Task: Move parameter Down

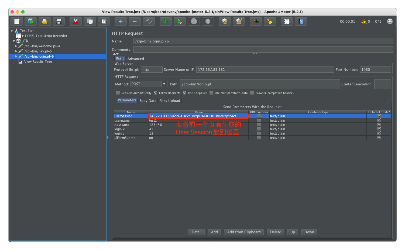Action: (x=309, y=232)
